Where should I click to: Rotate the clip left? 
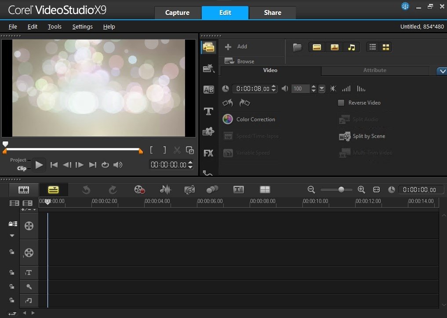[228, 103]
